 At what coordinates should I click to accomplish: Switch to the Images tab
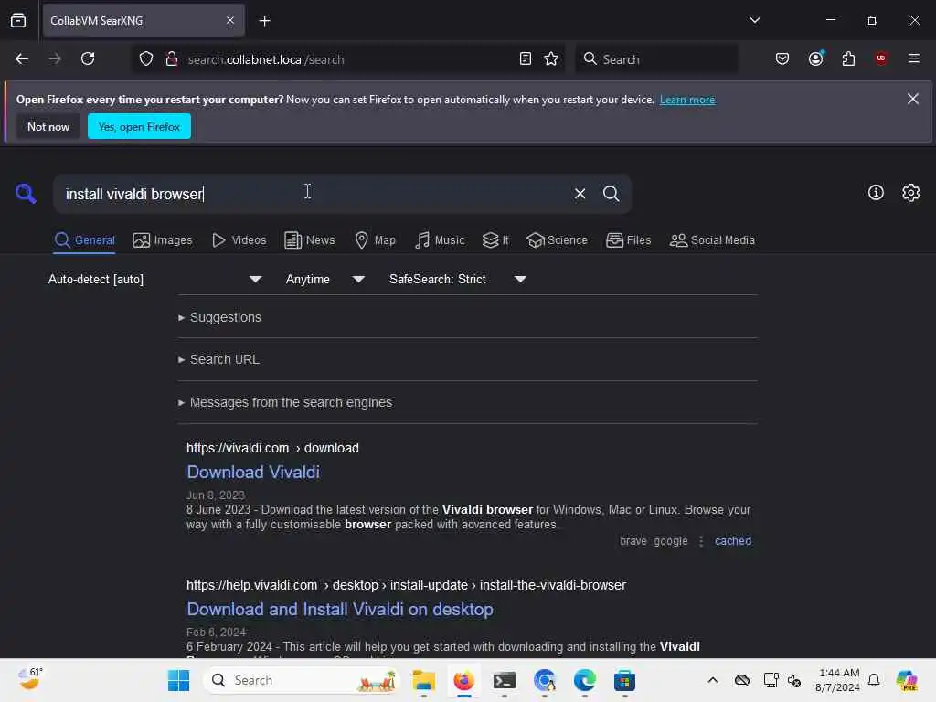pos(163,240)
